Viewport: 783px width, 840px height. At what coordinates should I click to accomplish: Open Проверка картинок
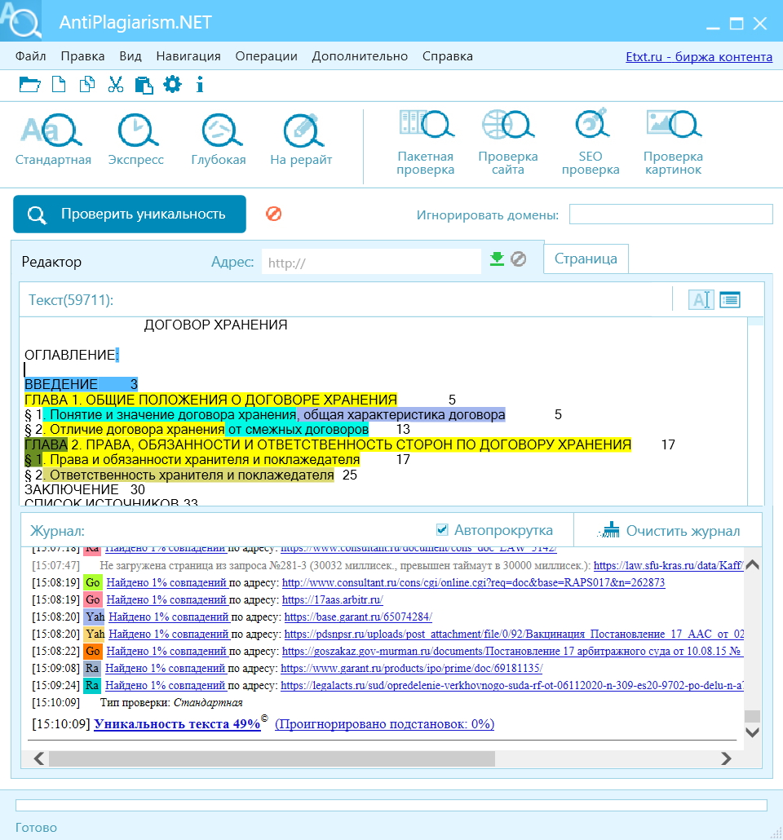673,142
